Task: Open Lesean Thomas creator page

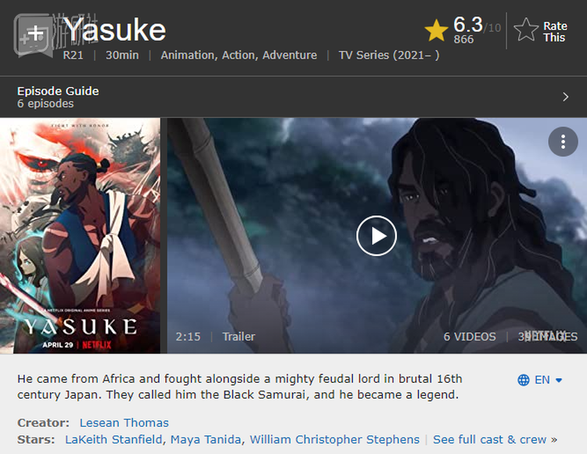Action: tap(124, 423)
